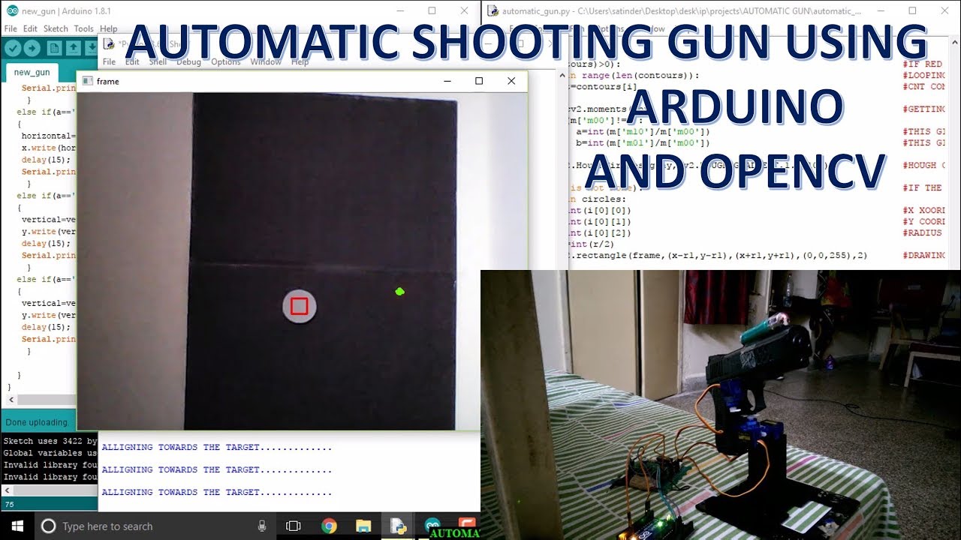Viewport: 961px width, 540px height.
Task: Click the Arduino Upload arrow button
Action: pyautogui.click(x=32, y=48)
